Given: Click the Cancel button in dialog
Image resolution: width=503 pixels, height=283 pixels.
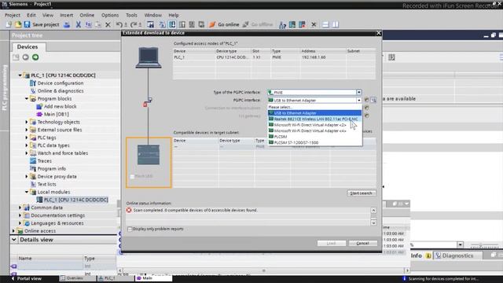Looking at the screenshot, I should coord(362,243).
